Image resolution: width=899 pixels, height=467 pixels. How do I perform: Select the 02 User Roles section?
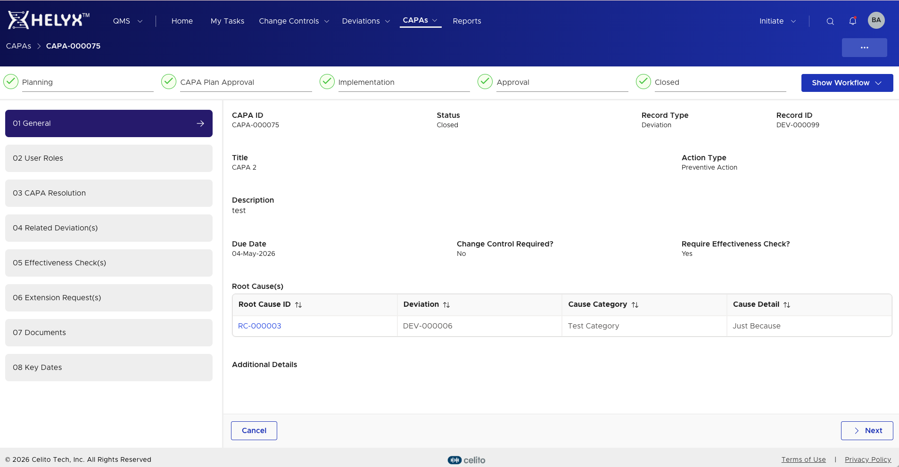[109, 158]
